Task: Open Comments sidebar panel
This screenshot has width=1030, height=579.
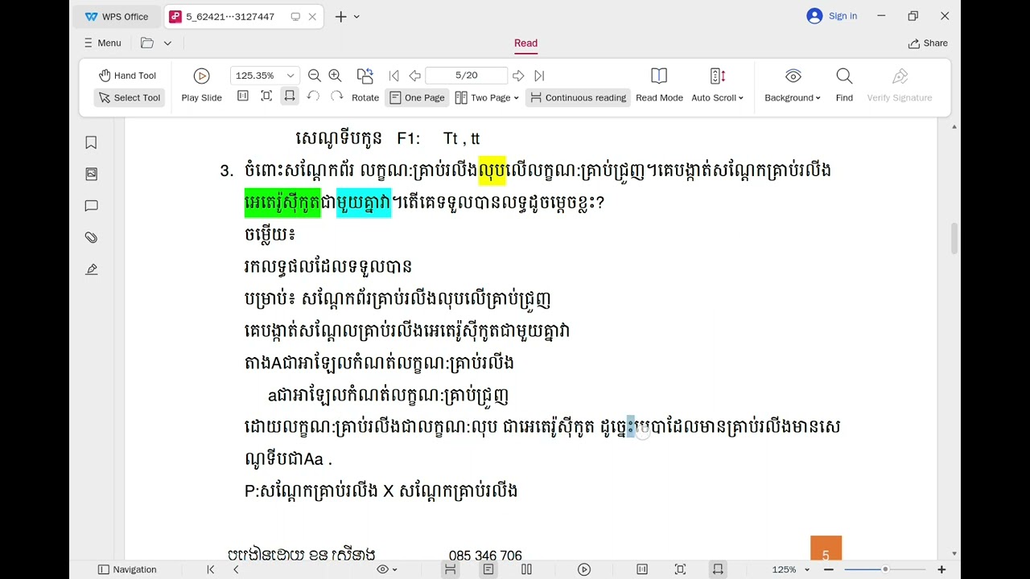Action: 91,206
